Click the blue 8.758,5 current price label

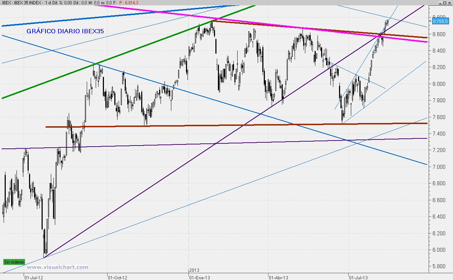(x=439, y=21)
